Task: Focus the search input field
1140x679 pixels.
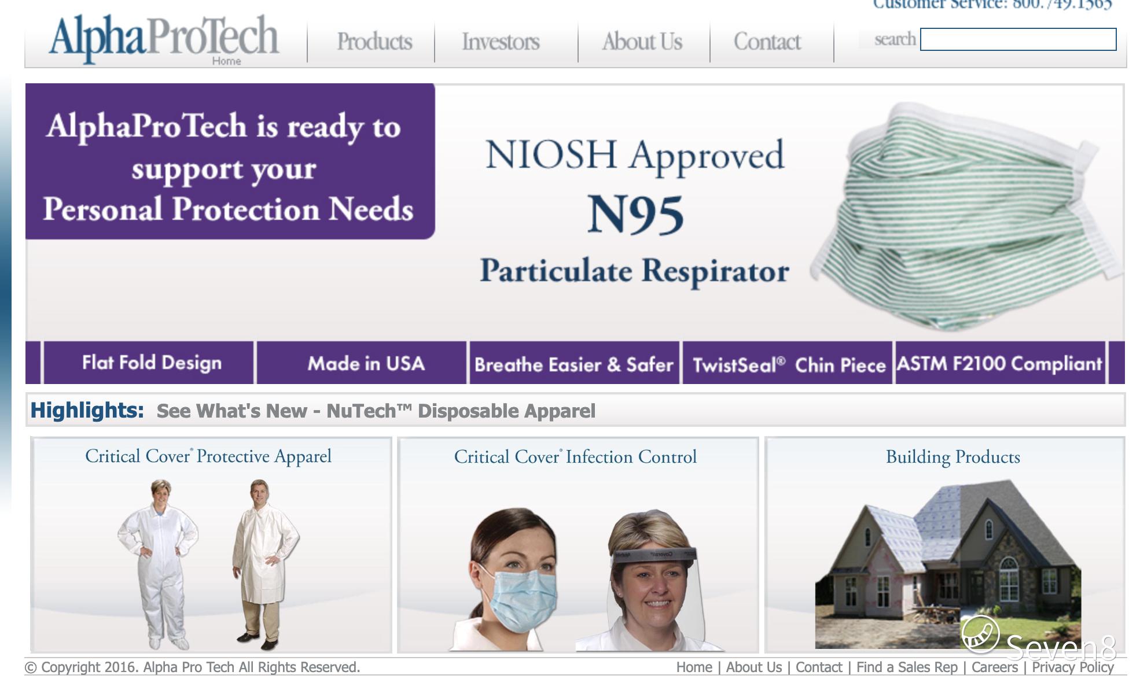Action: pyautogui.click(x=1018, y=39)
